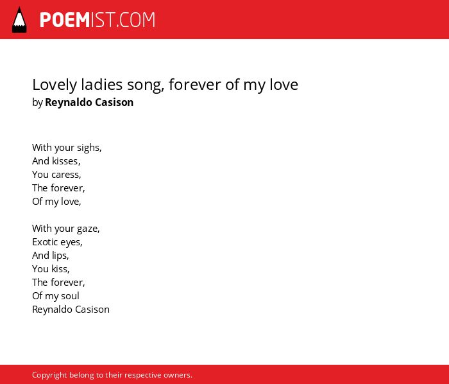Click the line 'And lips,'
The height and width of the screenshot is (384, 449).
coord(51,256)
